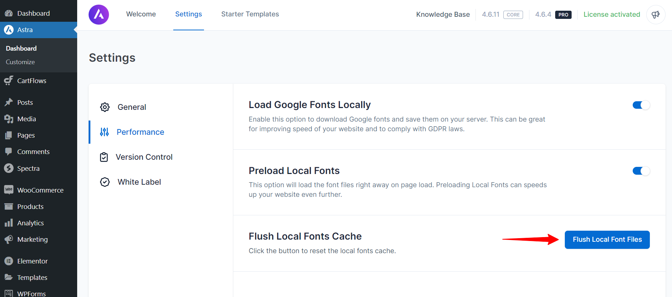Click the Analytics bar chart icon
672x297 pixels.
[x=9, y=223]
